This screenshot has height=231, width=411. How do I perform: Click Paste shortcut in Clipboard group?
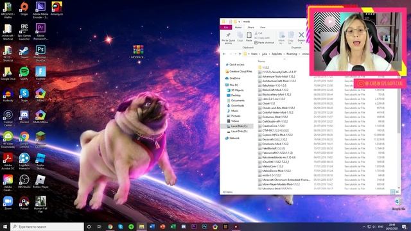coord(264,42)
